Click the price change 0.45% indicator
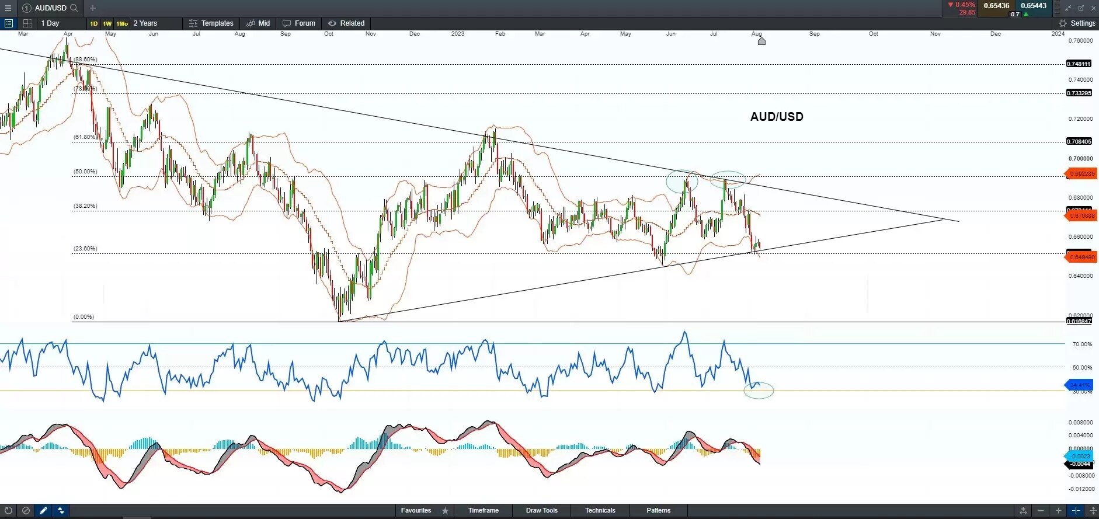This screenshot has width=1099, height=519. point(961,5)
